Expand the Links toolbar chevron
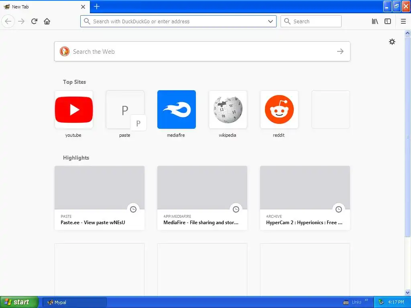Screen dimensions: 411x308 366,300
